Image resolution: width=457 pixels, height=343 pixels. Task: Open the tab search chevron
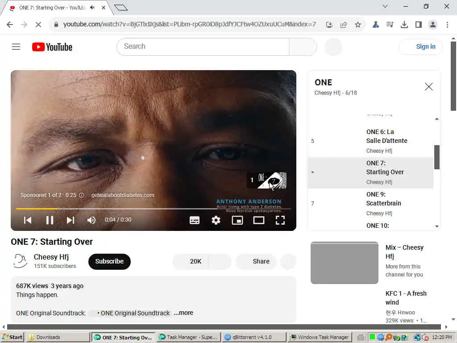[x=385, y=6]
